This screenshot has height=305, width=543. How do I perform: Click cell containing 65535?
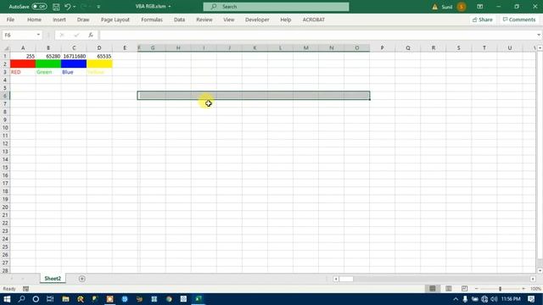(x=99, y=56)
